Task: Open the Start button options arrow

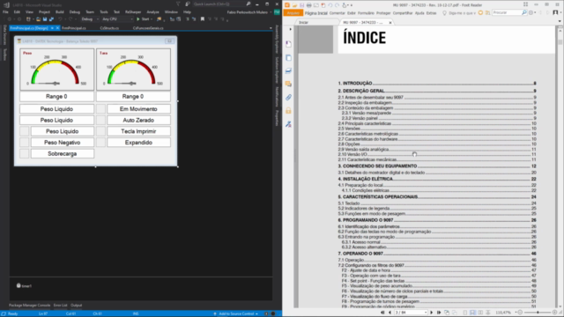Action: tap(152, 19)
